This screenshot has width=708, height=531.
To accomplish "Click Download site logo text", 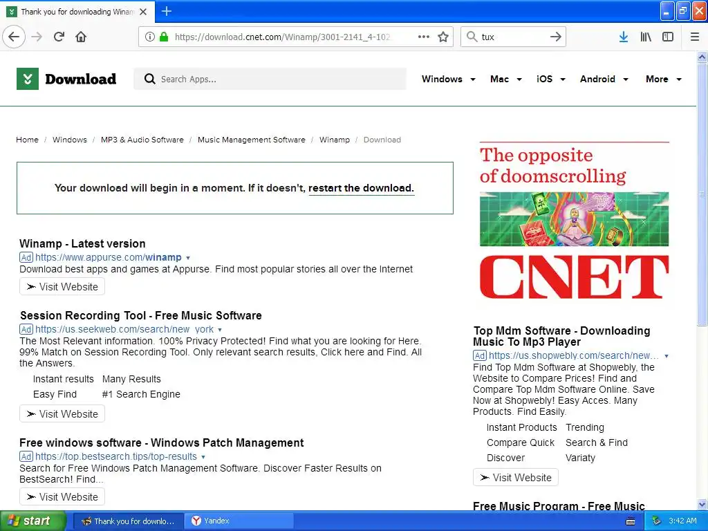I will pyautogui.click(x=81, y=79).
